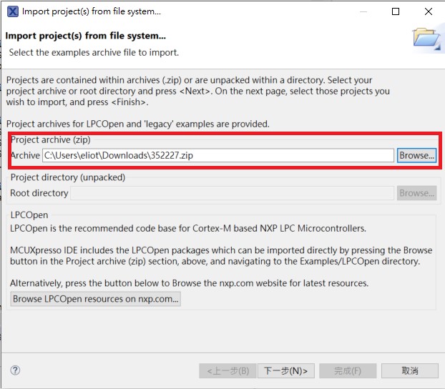Click the "Project directory (unpacked)" group label
This screenshot has width=445, height=389.
(68, 177)
